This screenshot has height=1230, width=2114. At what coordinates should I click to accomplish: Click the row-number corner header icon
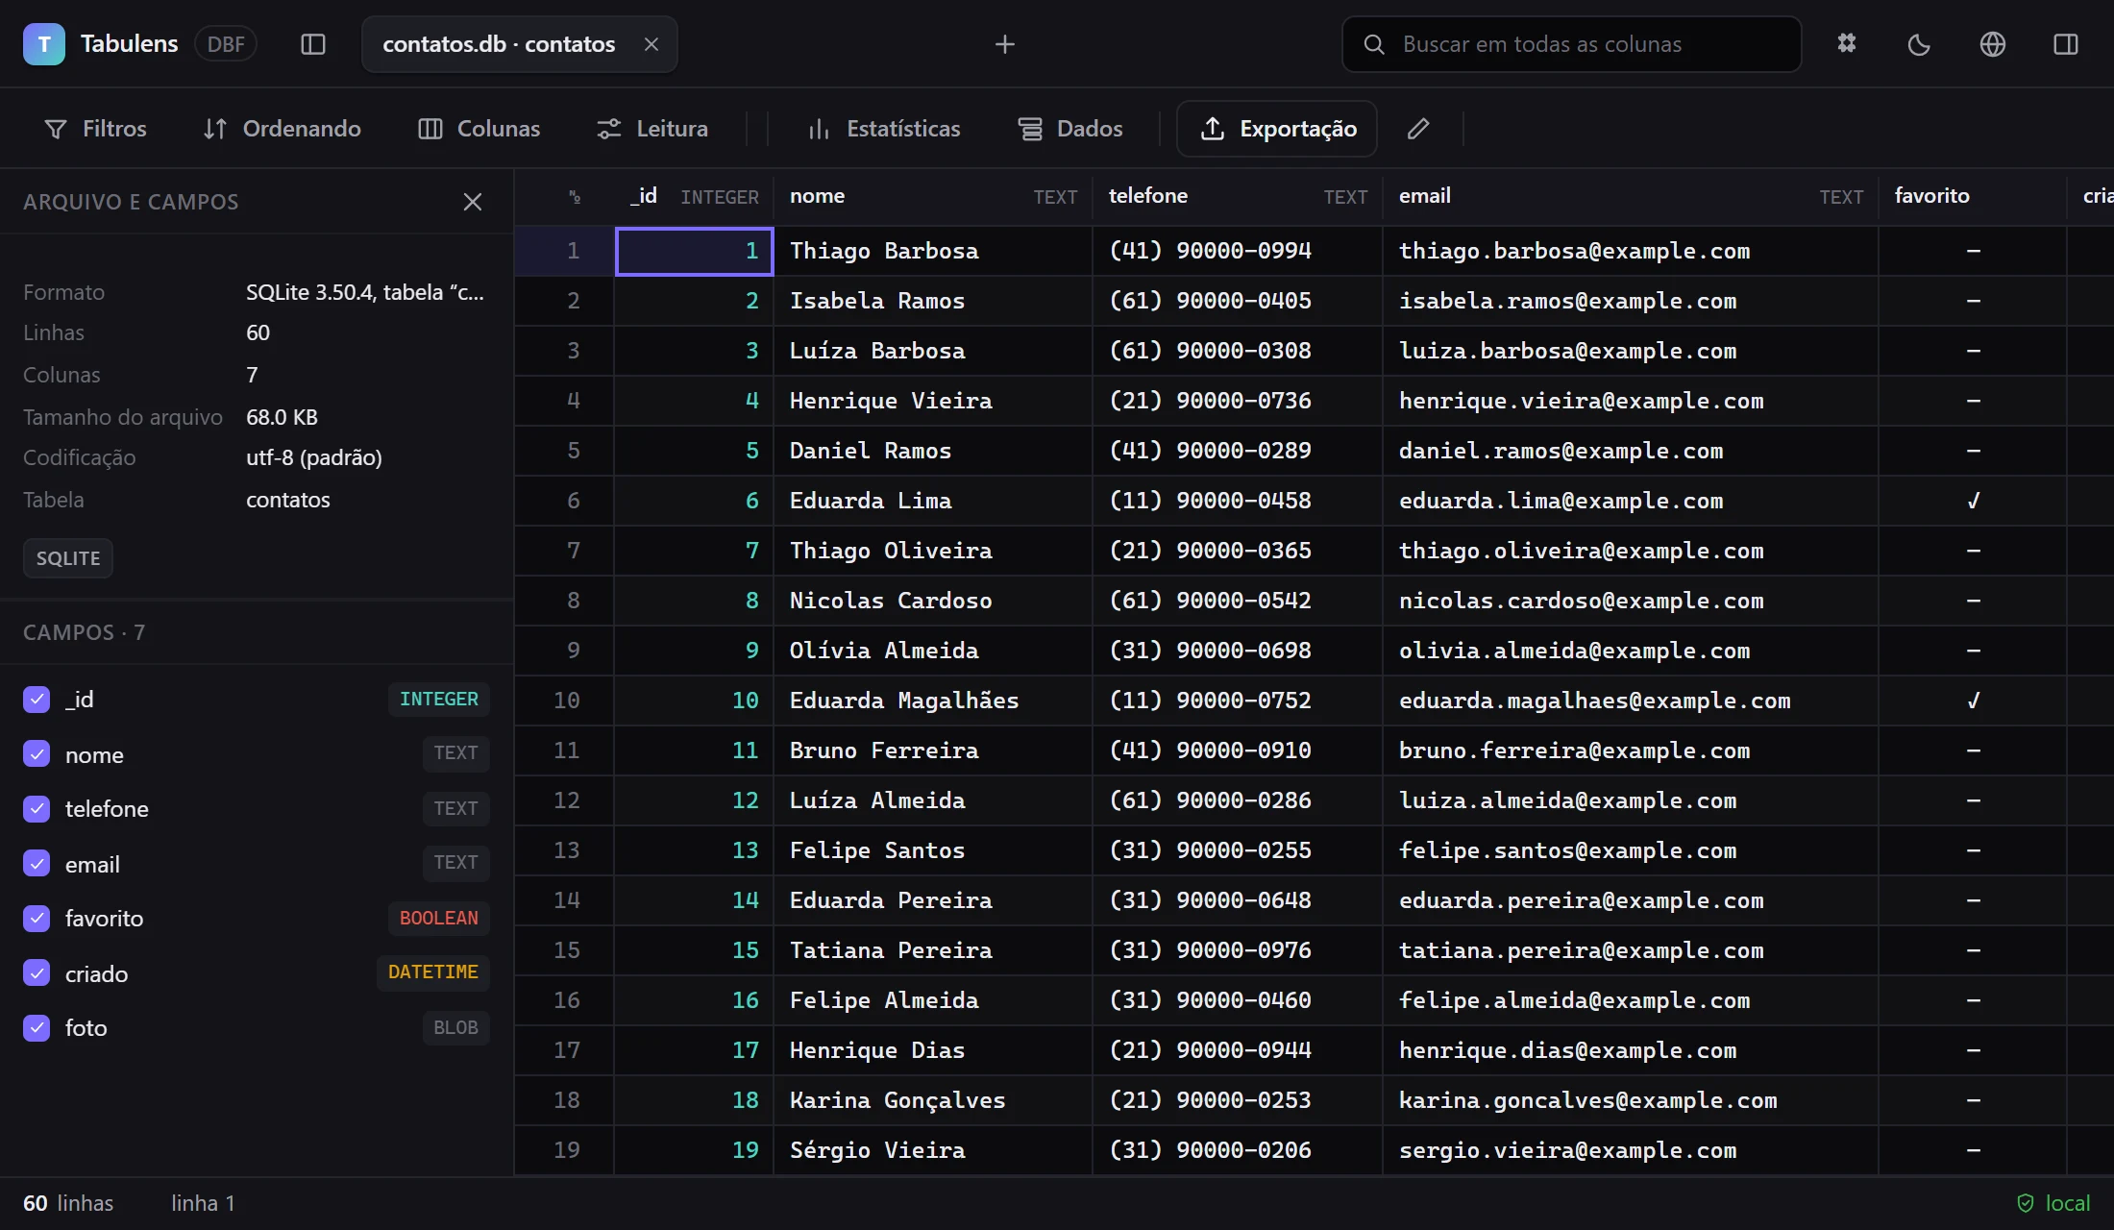575,197
